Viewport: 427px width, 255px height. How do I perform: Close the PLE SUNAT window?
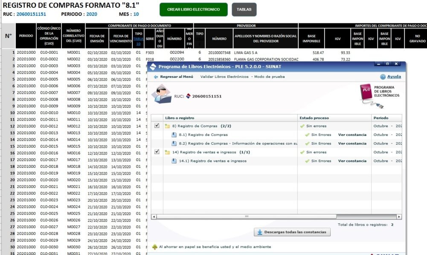[x=396, y=64]
